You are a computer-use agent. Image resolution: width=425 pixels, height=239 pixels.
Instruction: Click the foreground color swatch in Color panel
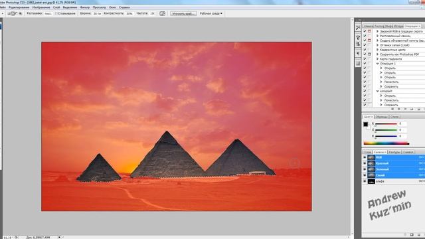(366, 124)
